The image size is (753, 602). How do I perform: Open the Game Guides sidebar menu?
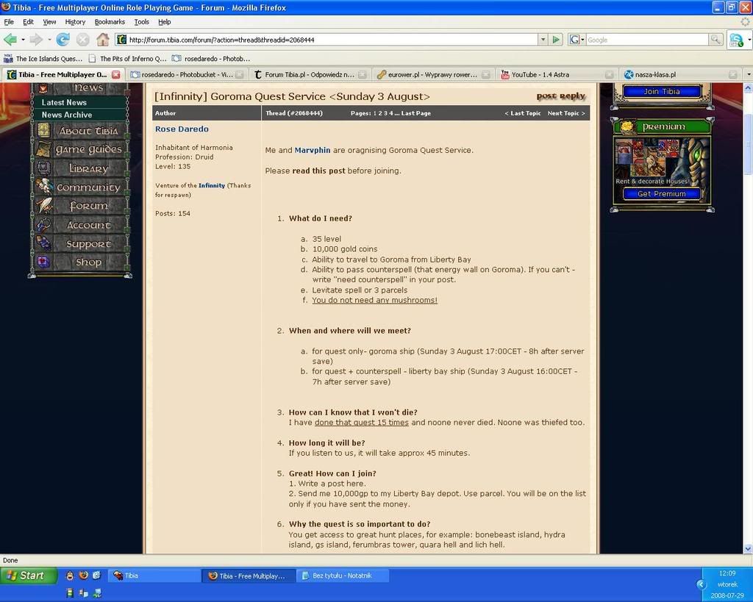pos(81,149)
